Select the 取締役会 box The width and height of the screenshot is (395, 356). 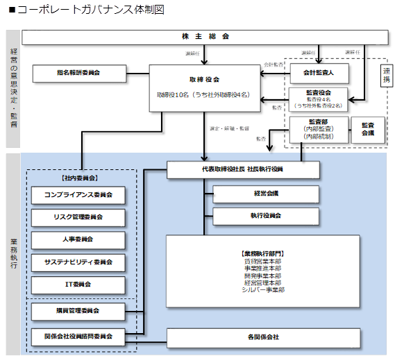[205, 88]
